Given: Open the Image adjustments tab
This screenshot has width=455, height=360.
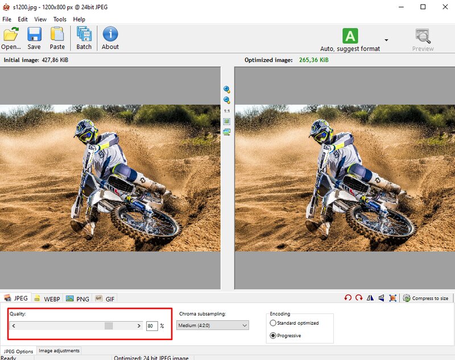Looking at the screenshot, I should point(59,351).
